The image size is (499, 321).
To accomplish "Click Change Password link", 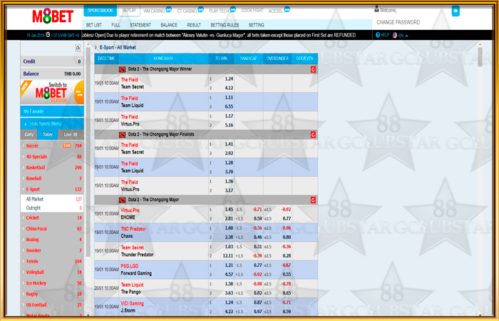I will tap(398, 22).
